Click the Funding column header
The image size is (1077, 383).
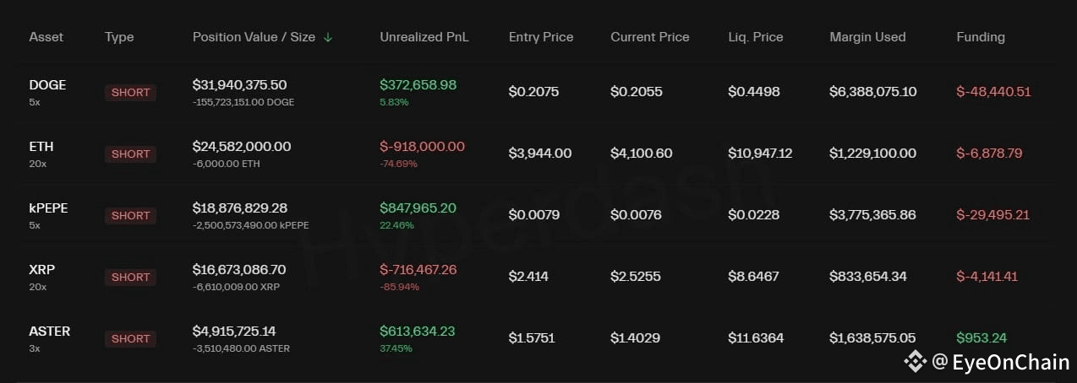coord(981,37)
